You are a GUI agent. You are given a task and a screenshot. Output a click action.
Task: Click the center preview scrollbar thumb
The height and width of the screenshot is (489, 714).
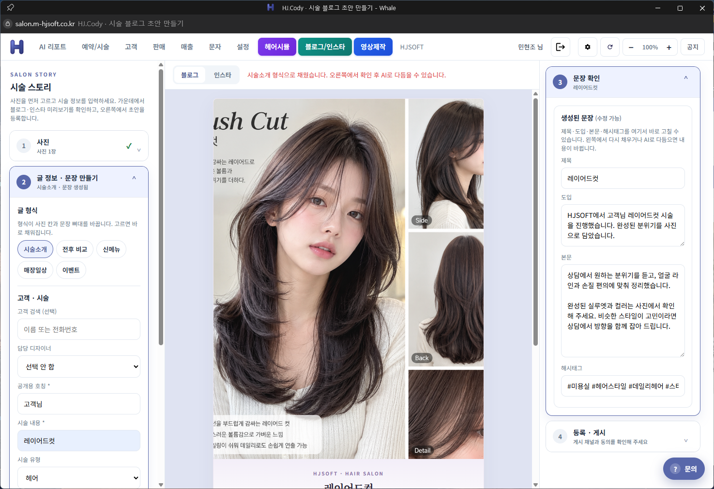click(x=535, y=222)
